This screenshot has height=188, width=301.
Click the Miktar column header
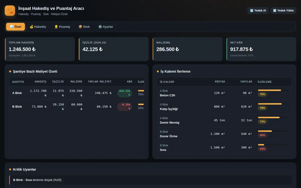tap(220, 82)
